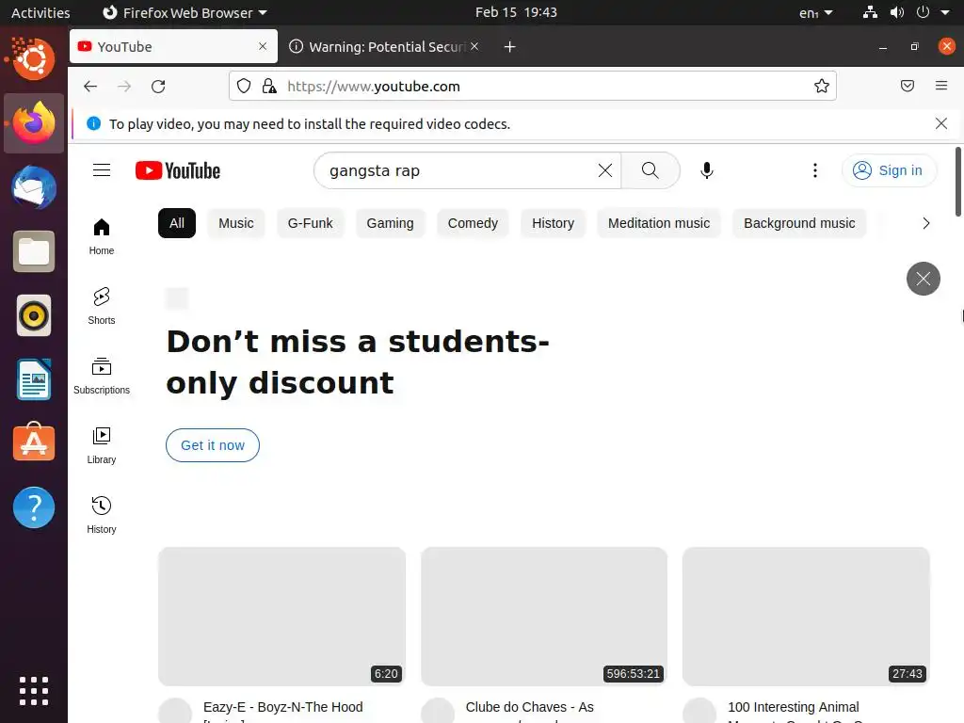Launch Thunderbird Mail from the dock
This screenshot has width=964, height=723.
(x=34, y=187)
